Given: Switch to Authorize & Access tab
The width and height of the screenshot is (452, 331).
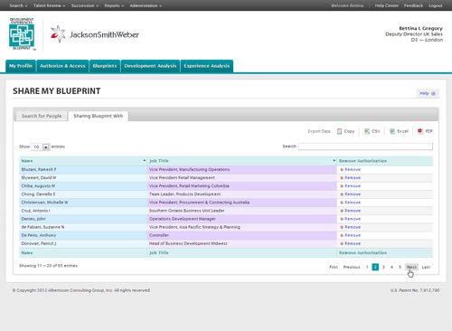Looking at the screenshot, I should (x=62, y=66).
